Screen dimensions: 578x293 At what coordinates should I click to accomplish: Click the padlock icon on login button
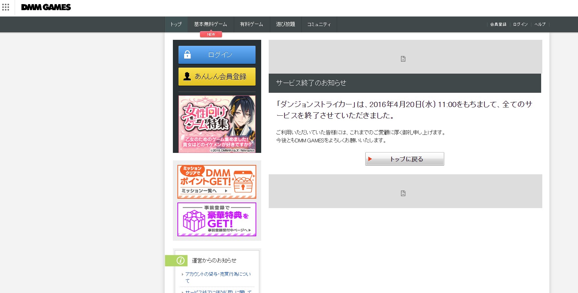coord(187,54)
